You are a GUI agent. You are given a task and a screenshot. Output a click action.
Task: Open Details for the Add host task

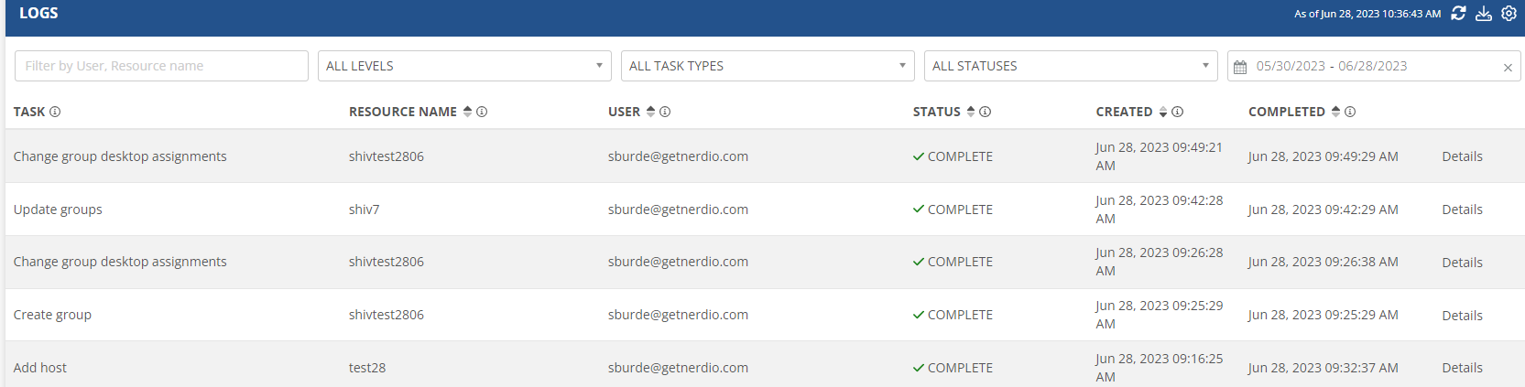(x=1462, y=368)
